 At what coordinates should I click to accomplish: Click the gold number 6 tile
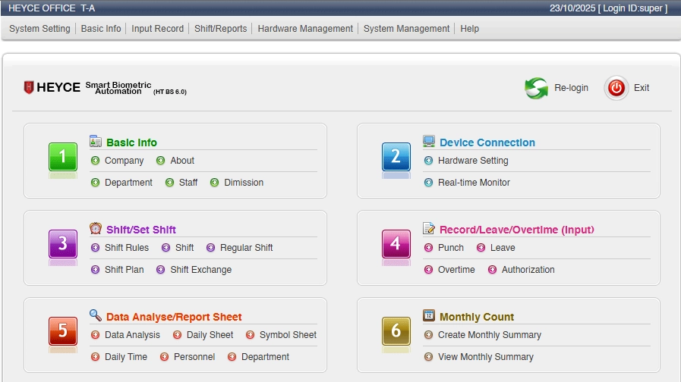(396, 330)
